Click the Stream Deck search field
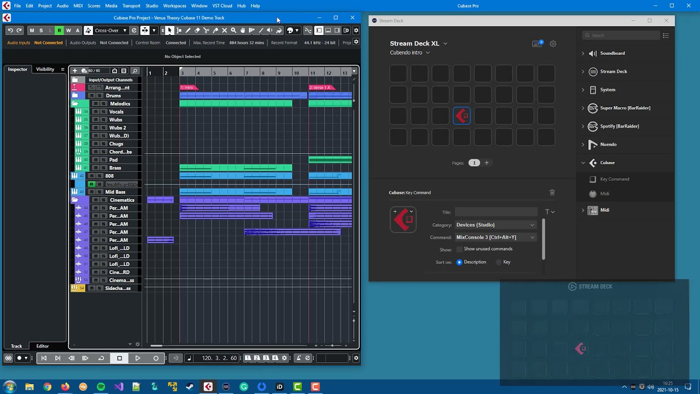Screen dimensions: 700x394 coord(622,36)
